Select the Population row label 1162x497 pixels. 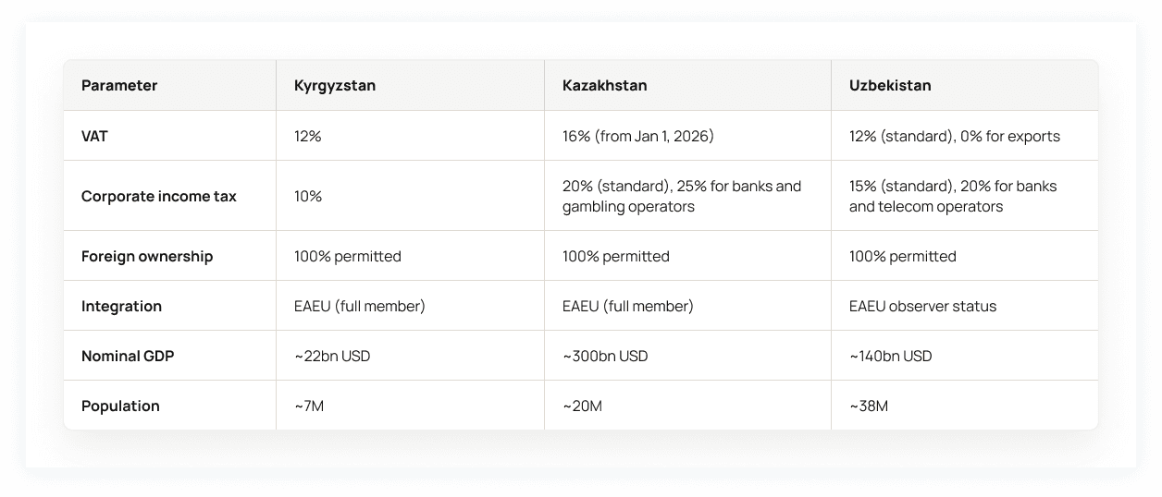tap(120, 406)
